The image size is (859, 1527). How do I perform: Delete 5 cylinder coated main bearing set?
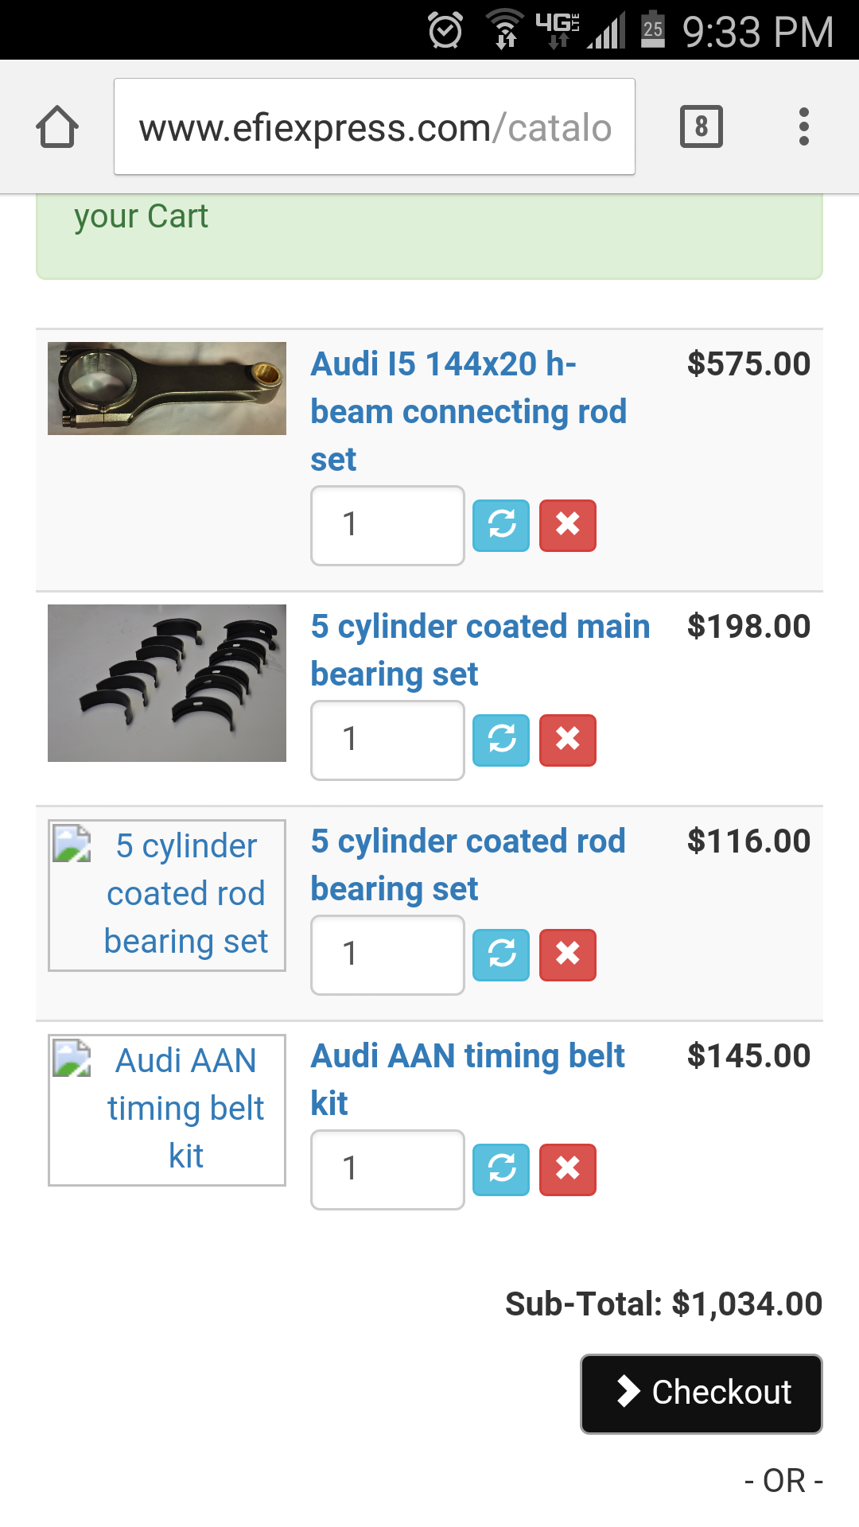[x=568, y=740]
